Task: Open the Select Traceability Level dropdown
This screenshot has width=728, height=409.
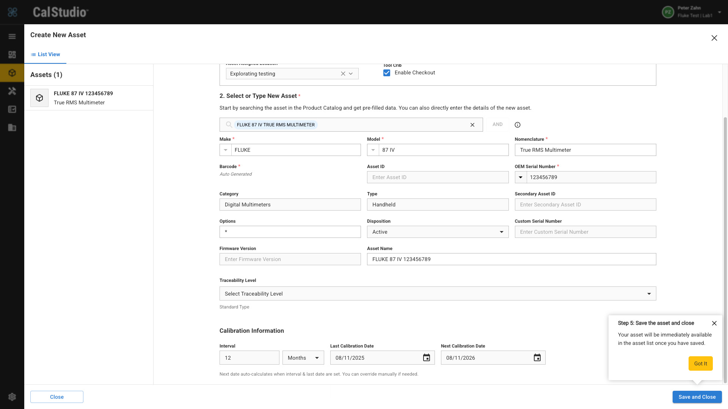Action: pos(438,294)
